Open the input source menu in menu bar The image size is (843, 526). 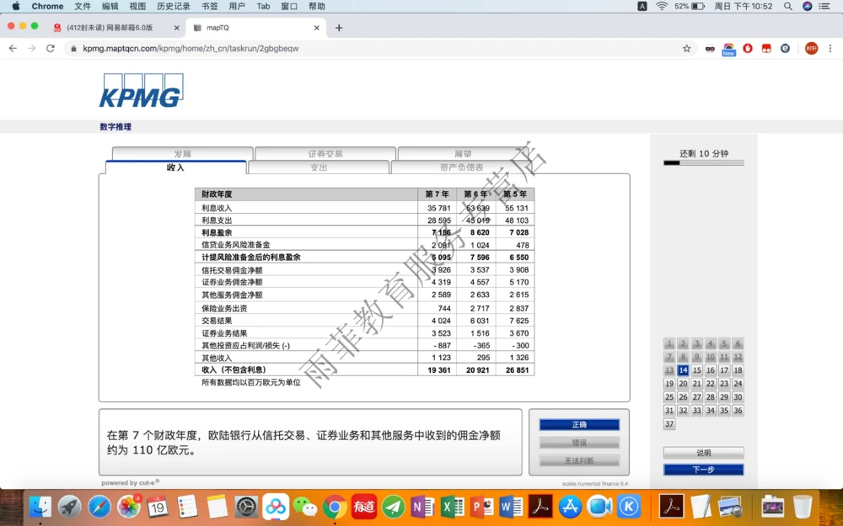[x=642, y=6]
